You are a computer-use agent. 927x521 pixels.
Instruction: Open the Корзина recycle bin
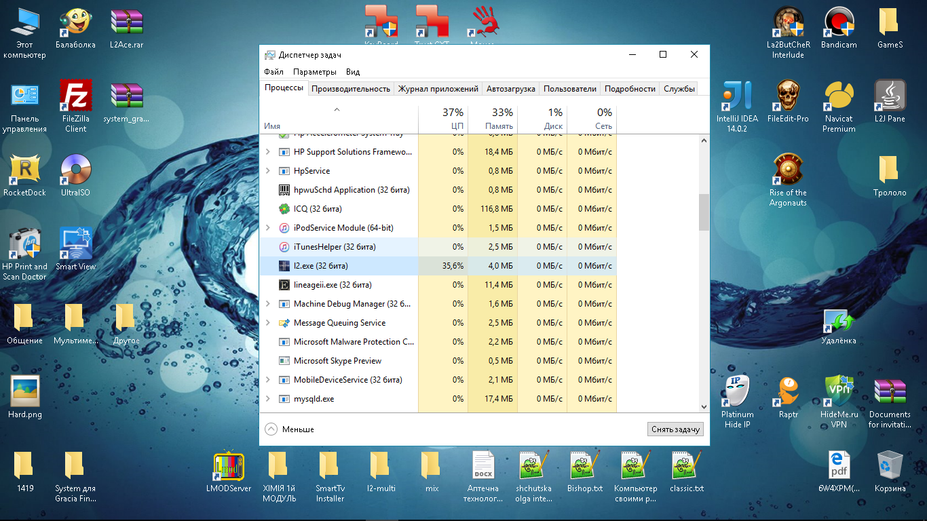click(x=890, y=471)
